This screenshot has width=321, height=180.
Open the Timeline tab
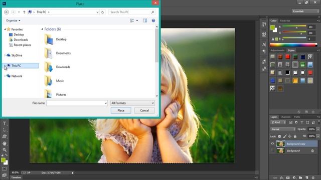[16, 177]
